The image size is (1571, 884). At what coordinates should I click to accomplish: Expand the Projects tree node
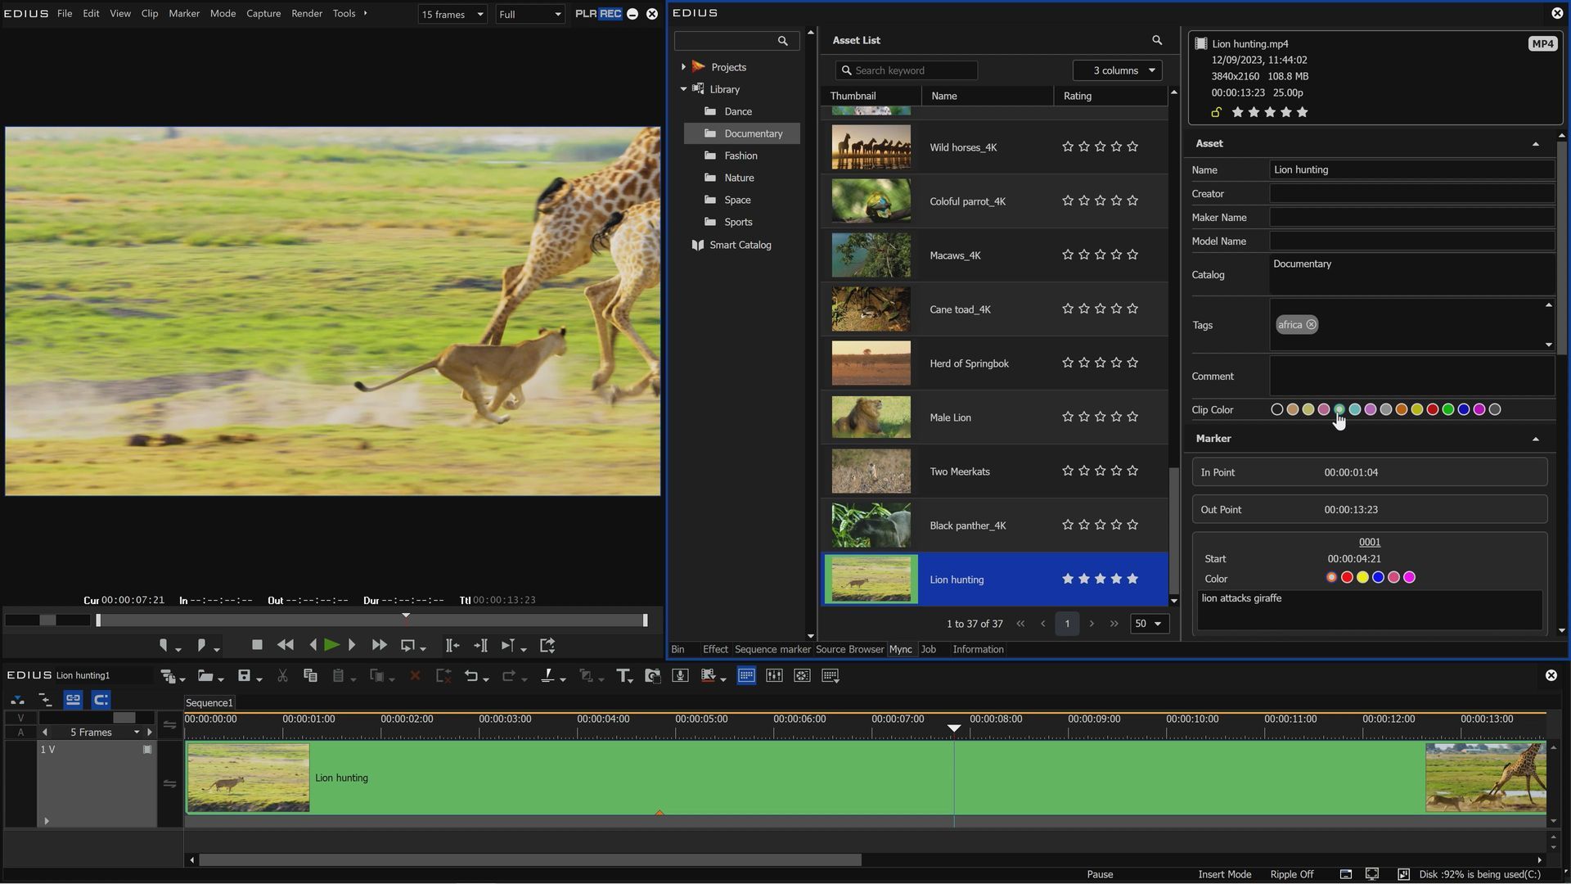point(683,67)
